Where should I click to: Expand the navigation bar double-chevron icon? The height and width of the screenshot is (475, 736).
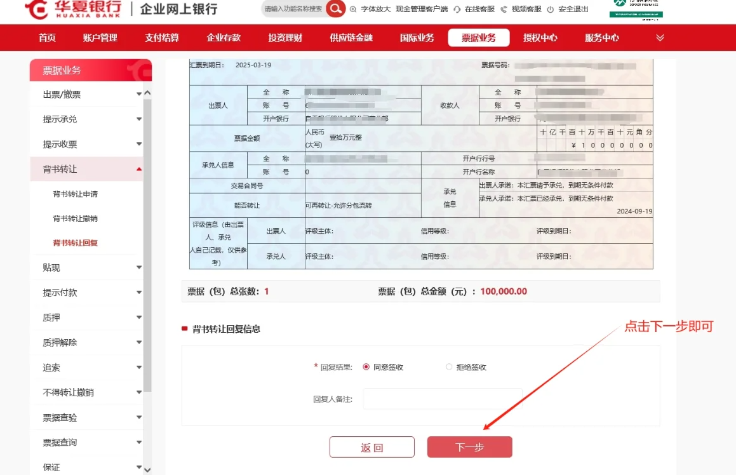[x=660, y=37]
